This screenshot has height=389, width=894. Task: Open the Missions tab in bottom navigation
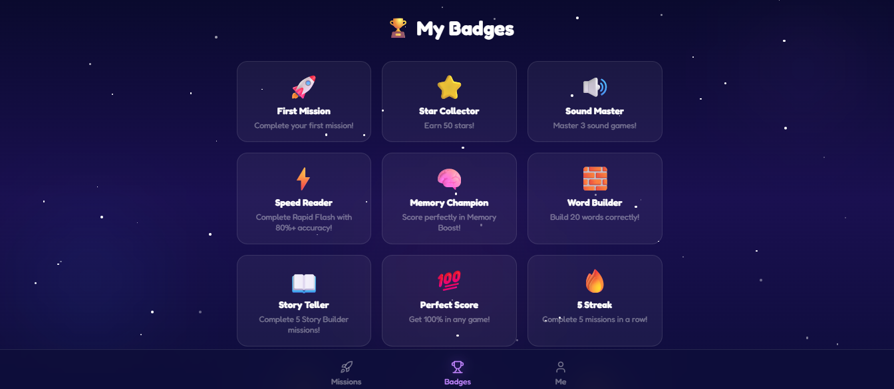(346, 373)
